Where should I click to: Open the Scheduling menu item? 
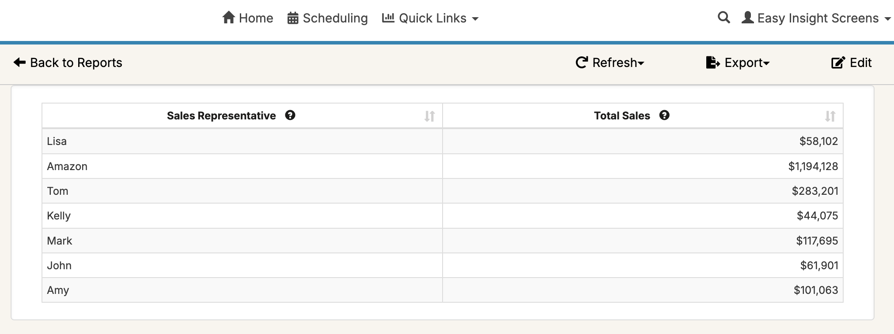[x=335, y=18]
